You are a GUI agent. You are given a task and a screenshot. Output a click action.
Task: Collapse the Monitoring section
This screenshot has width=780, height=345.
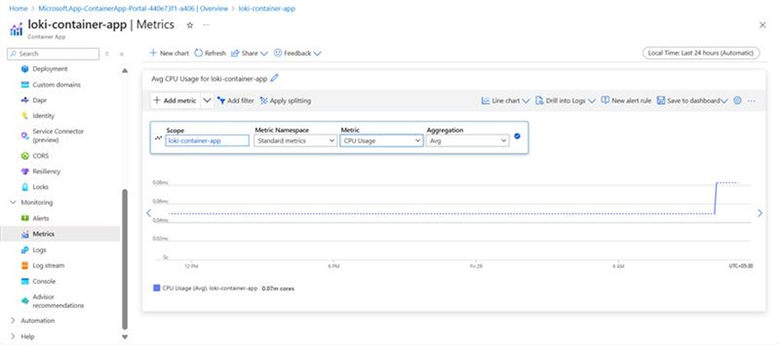click(13, 202)
